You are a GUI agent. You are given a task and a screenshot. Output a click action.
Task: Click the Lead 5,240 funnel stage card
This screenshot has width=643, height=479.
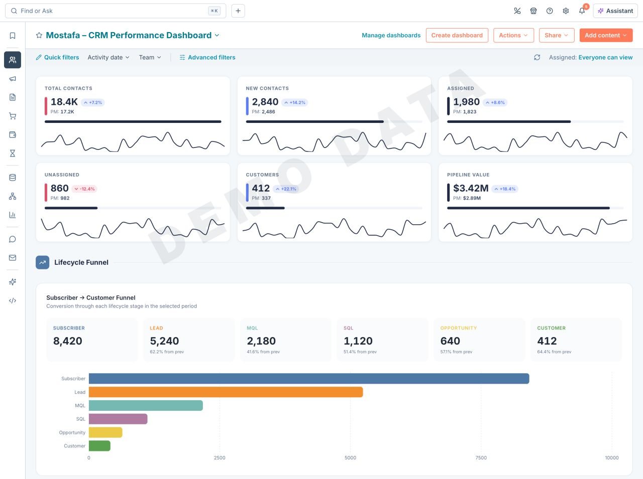pos(189,340)
